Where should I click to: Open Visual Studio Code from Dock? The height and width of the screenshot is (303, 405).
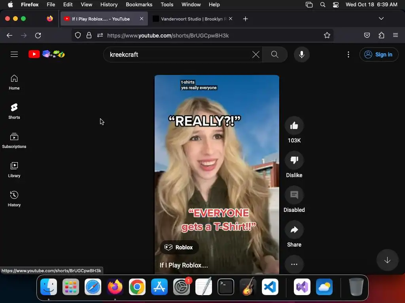pyautogui.click(x=270, y=287)
